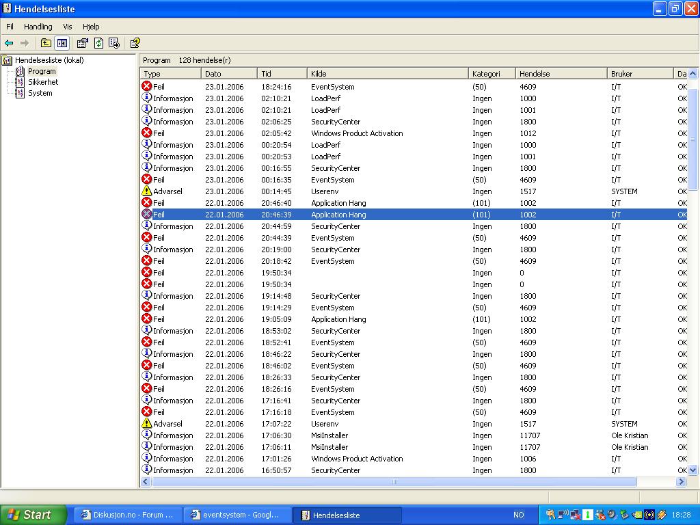Viewport: 700px width, 525px height.
Task: Sort by the Bruker column header
Action: coord(640,74)
